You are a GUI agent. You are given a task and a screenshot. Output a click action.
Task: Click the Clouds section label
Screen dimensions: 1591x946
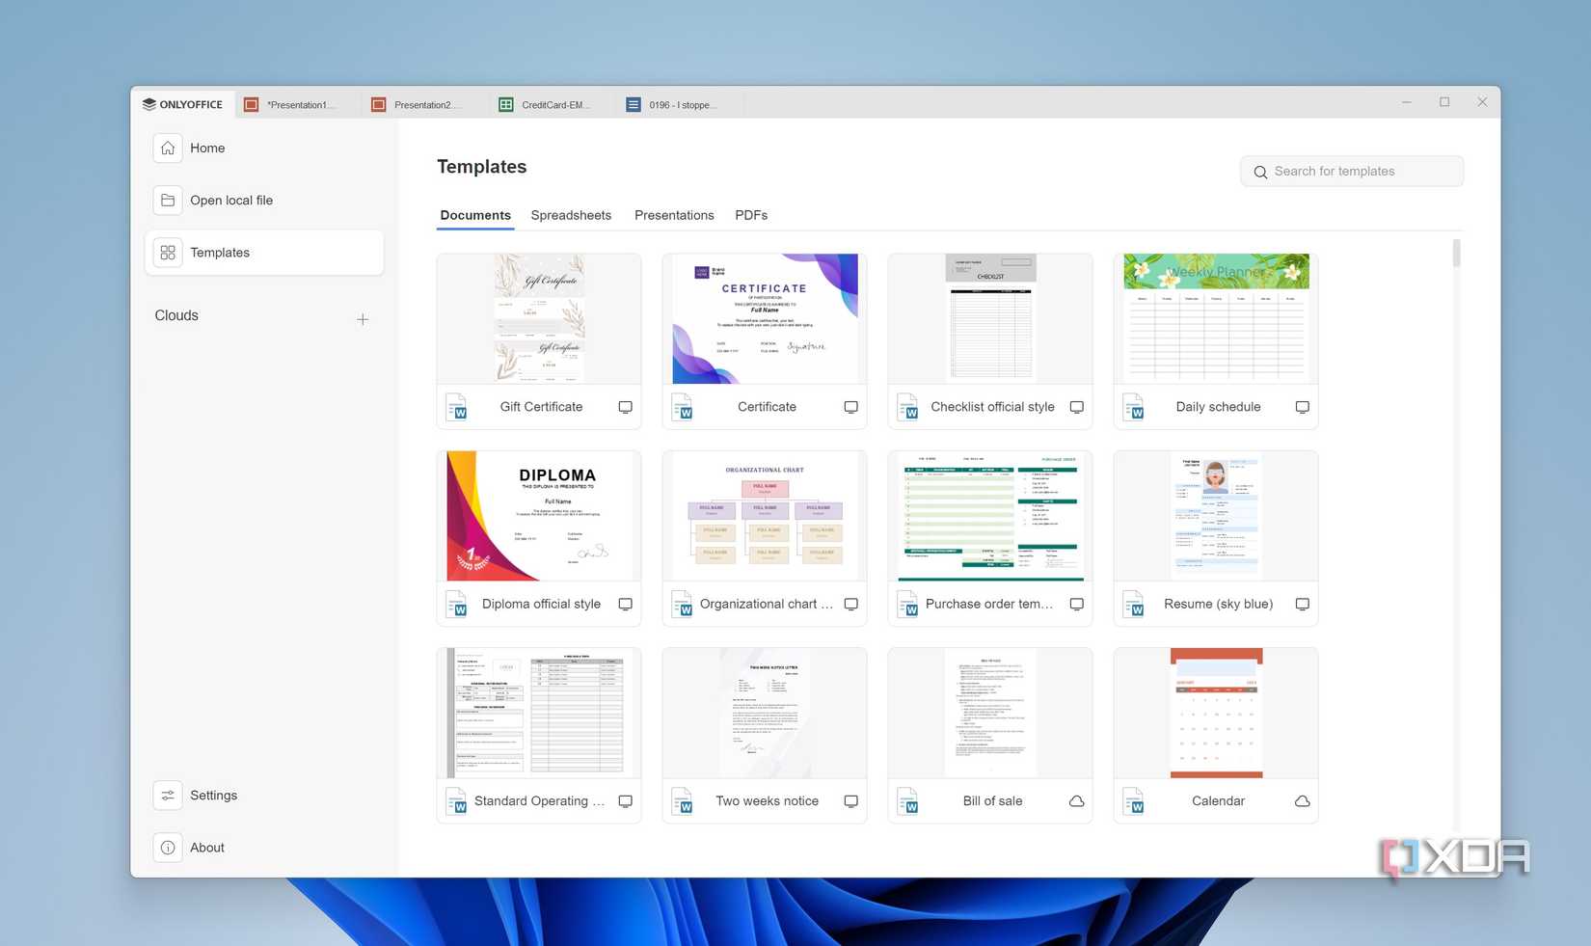pyautogui.click(x=176, y=315)
